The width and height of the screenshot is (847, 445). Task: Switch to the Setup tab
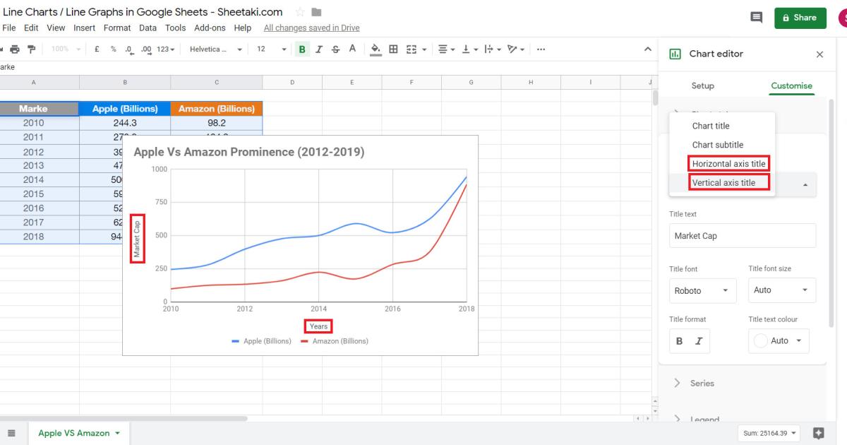tap(702, 85)
